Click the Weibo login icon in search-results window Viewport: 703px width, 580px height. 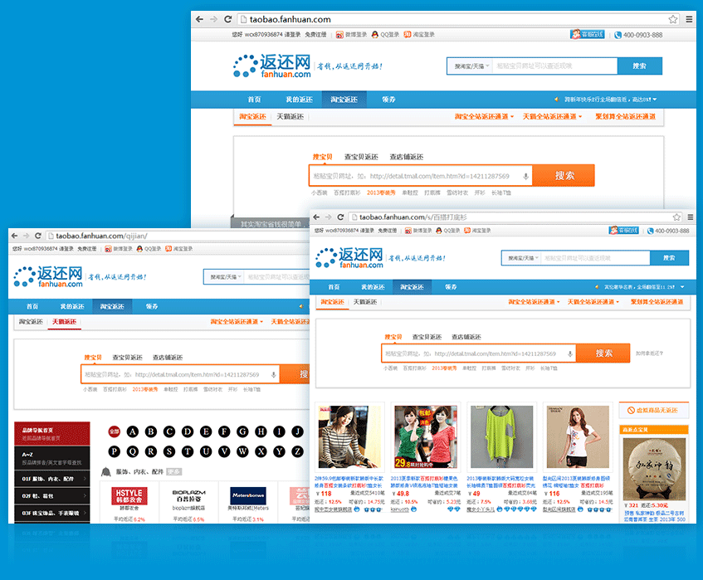[408, 231]
